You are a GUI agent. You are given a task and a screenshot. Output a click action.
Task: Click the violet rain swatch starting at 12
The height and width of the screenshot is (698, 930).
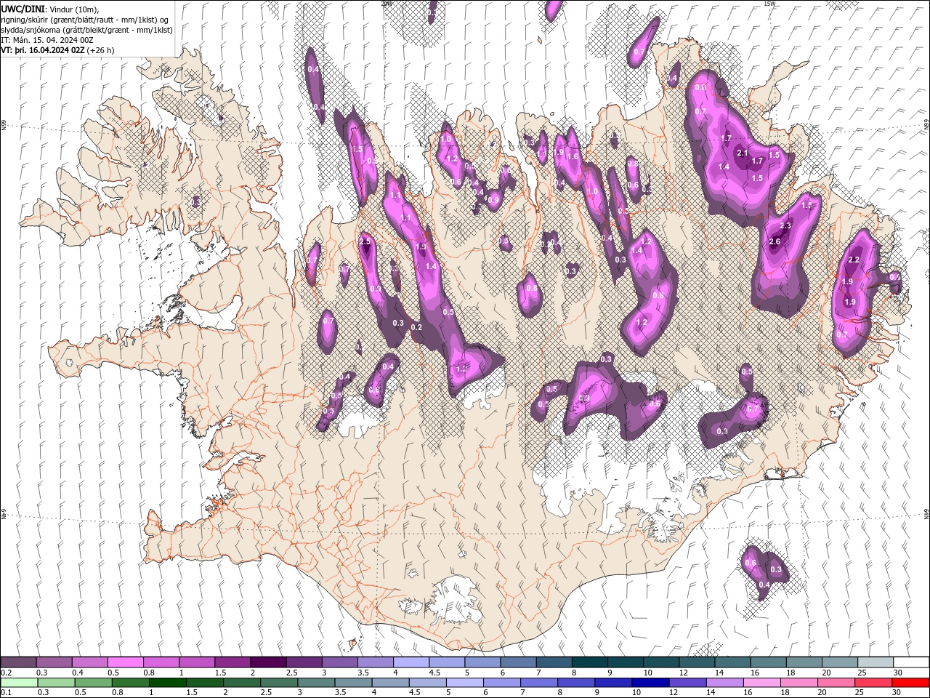(687, 683)
